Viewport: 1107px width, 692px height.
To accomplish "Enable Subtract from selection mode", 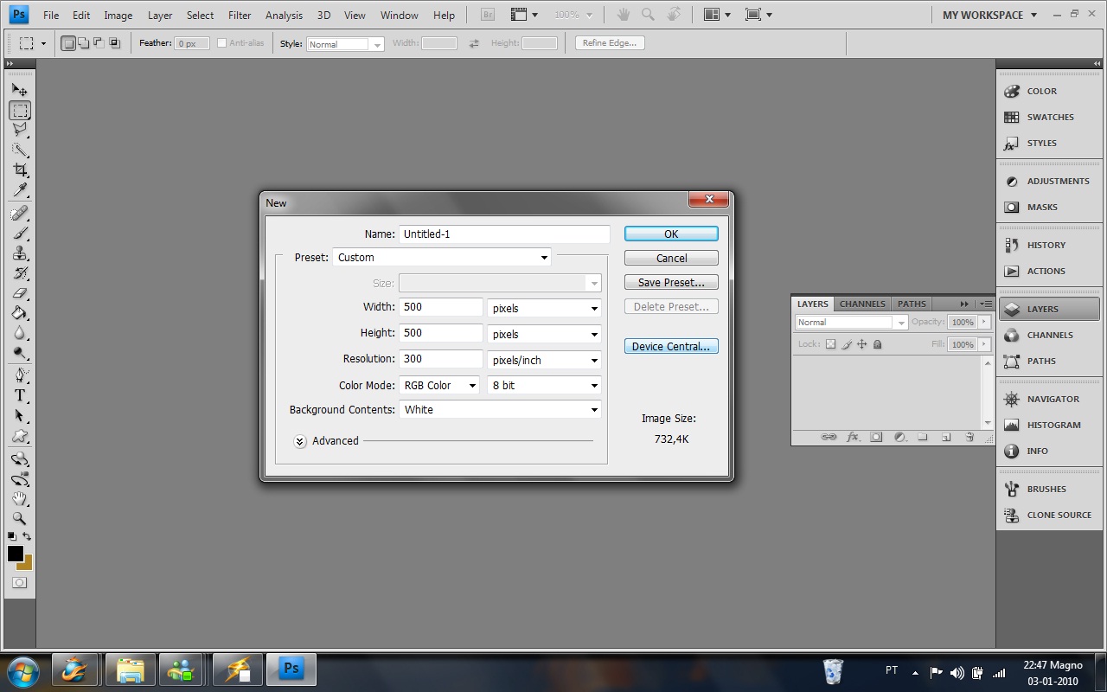I will click(x=99, y=43).
